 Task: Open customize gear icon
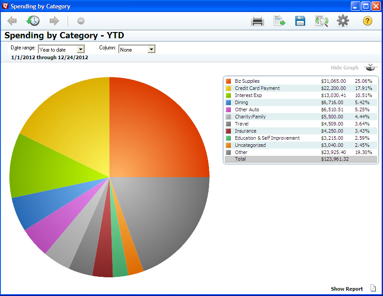point(343,21)
